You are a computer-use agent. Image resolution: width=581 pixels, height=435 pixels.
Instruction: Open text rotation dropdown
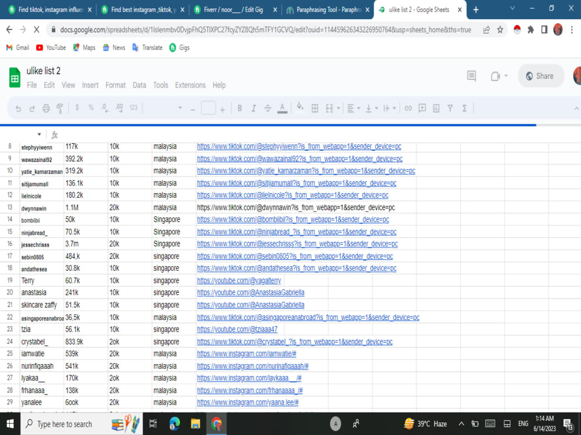(x=390, y=108)
